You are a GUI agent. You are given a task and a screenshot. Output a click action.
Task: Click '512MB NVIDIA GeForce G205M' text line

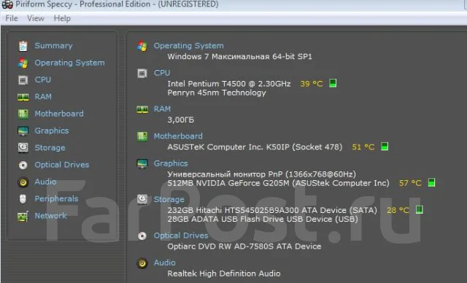click(279, 183)
